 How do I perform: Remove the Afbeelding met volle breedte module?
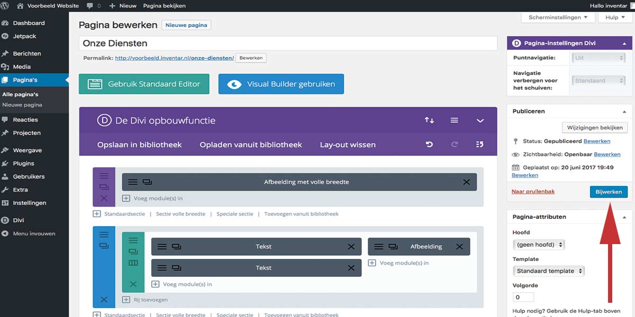point(466,182)
